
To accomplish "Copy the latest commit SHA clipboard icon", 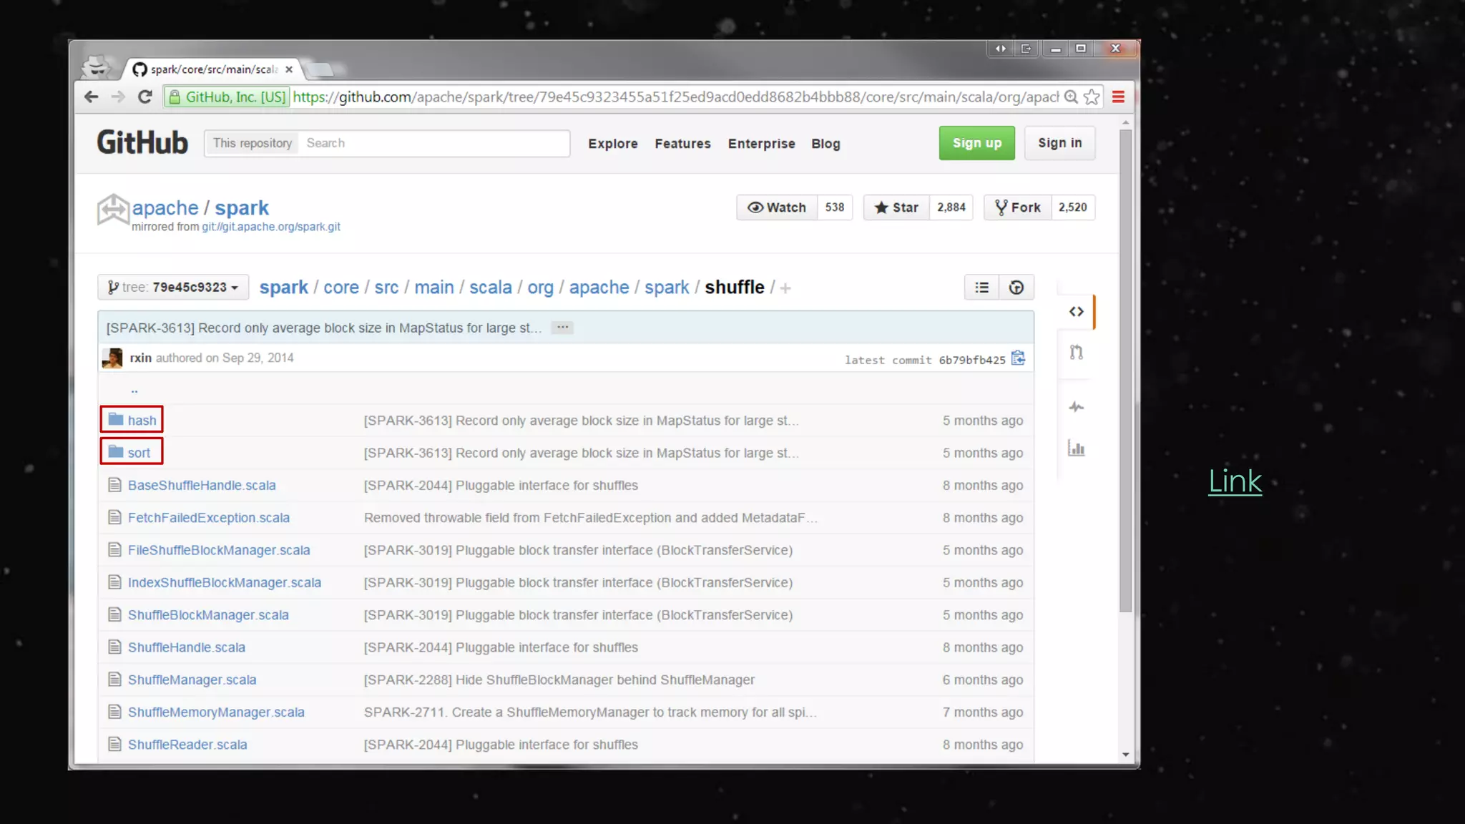I will coord(1018,358).
